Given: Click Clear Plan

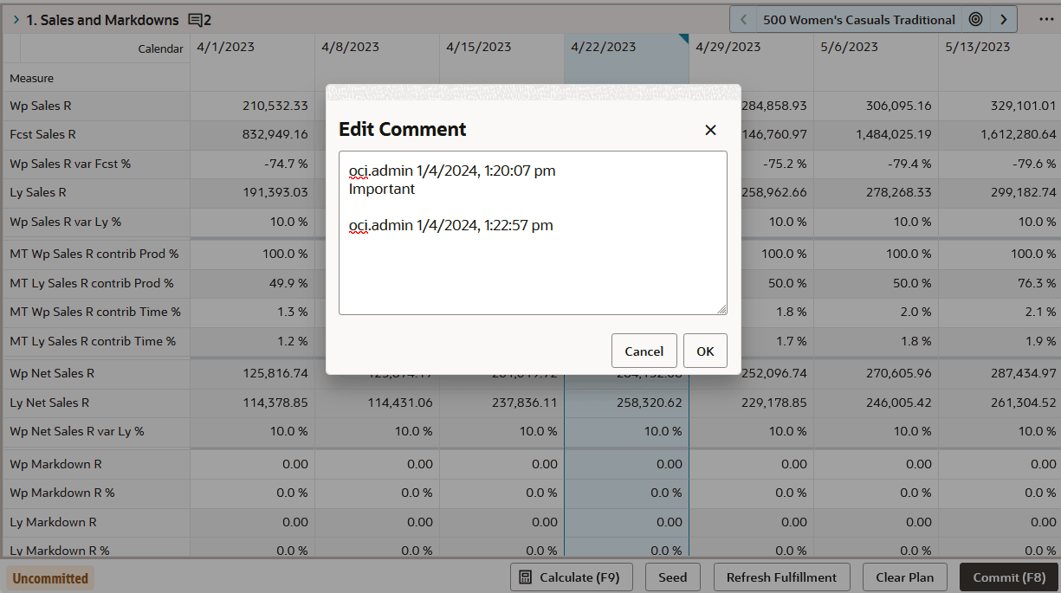Looking at the screenshot, I should [x=904, y=577].
